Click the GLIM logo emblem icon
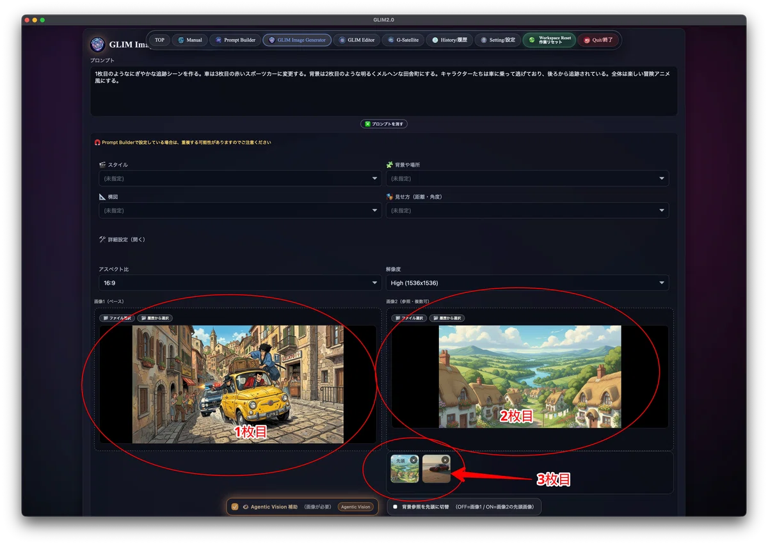 [x=97, y=44]
